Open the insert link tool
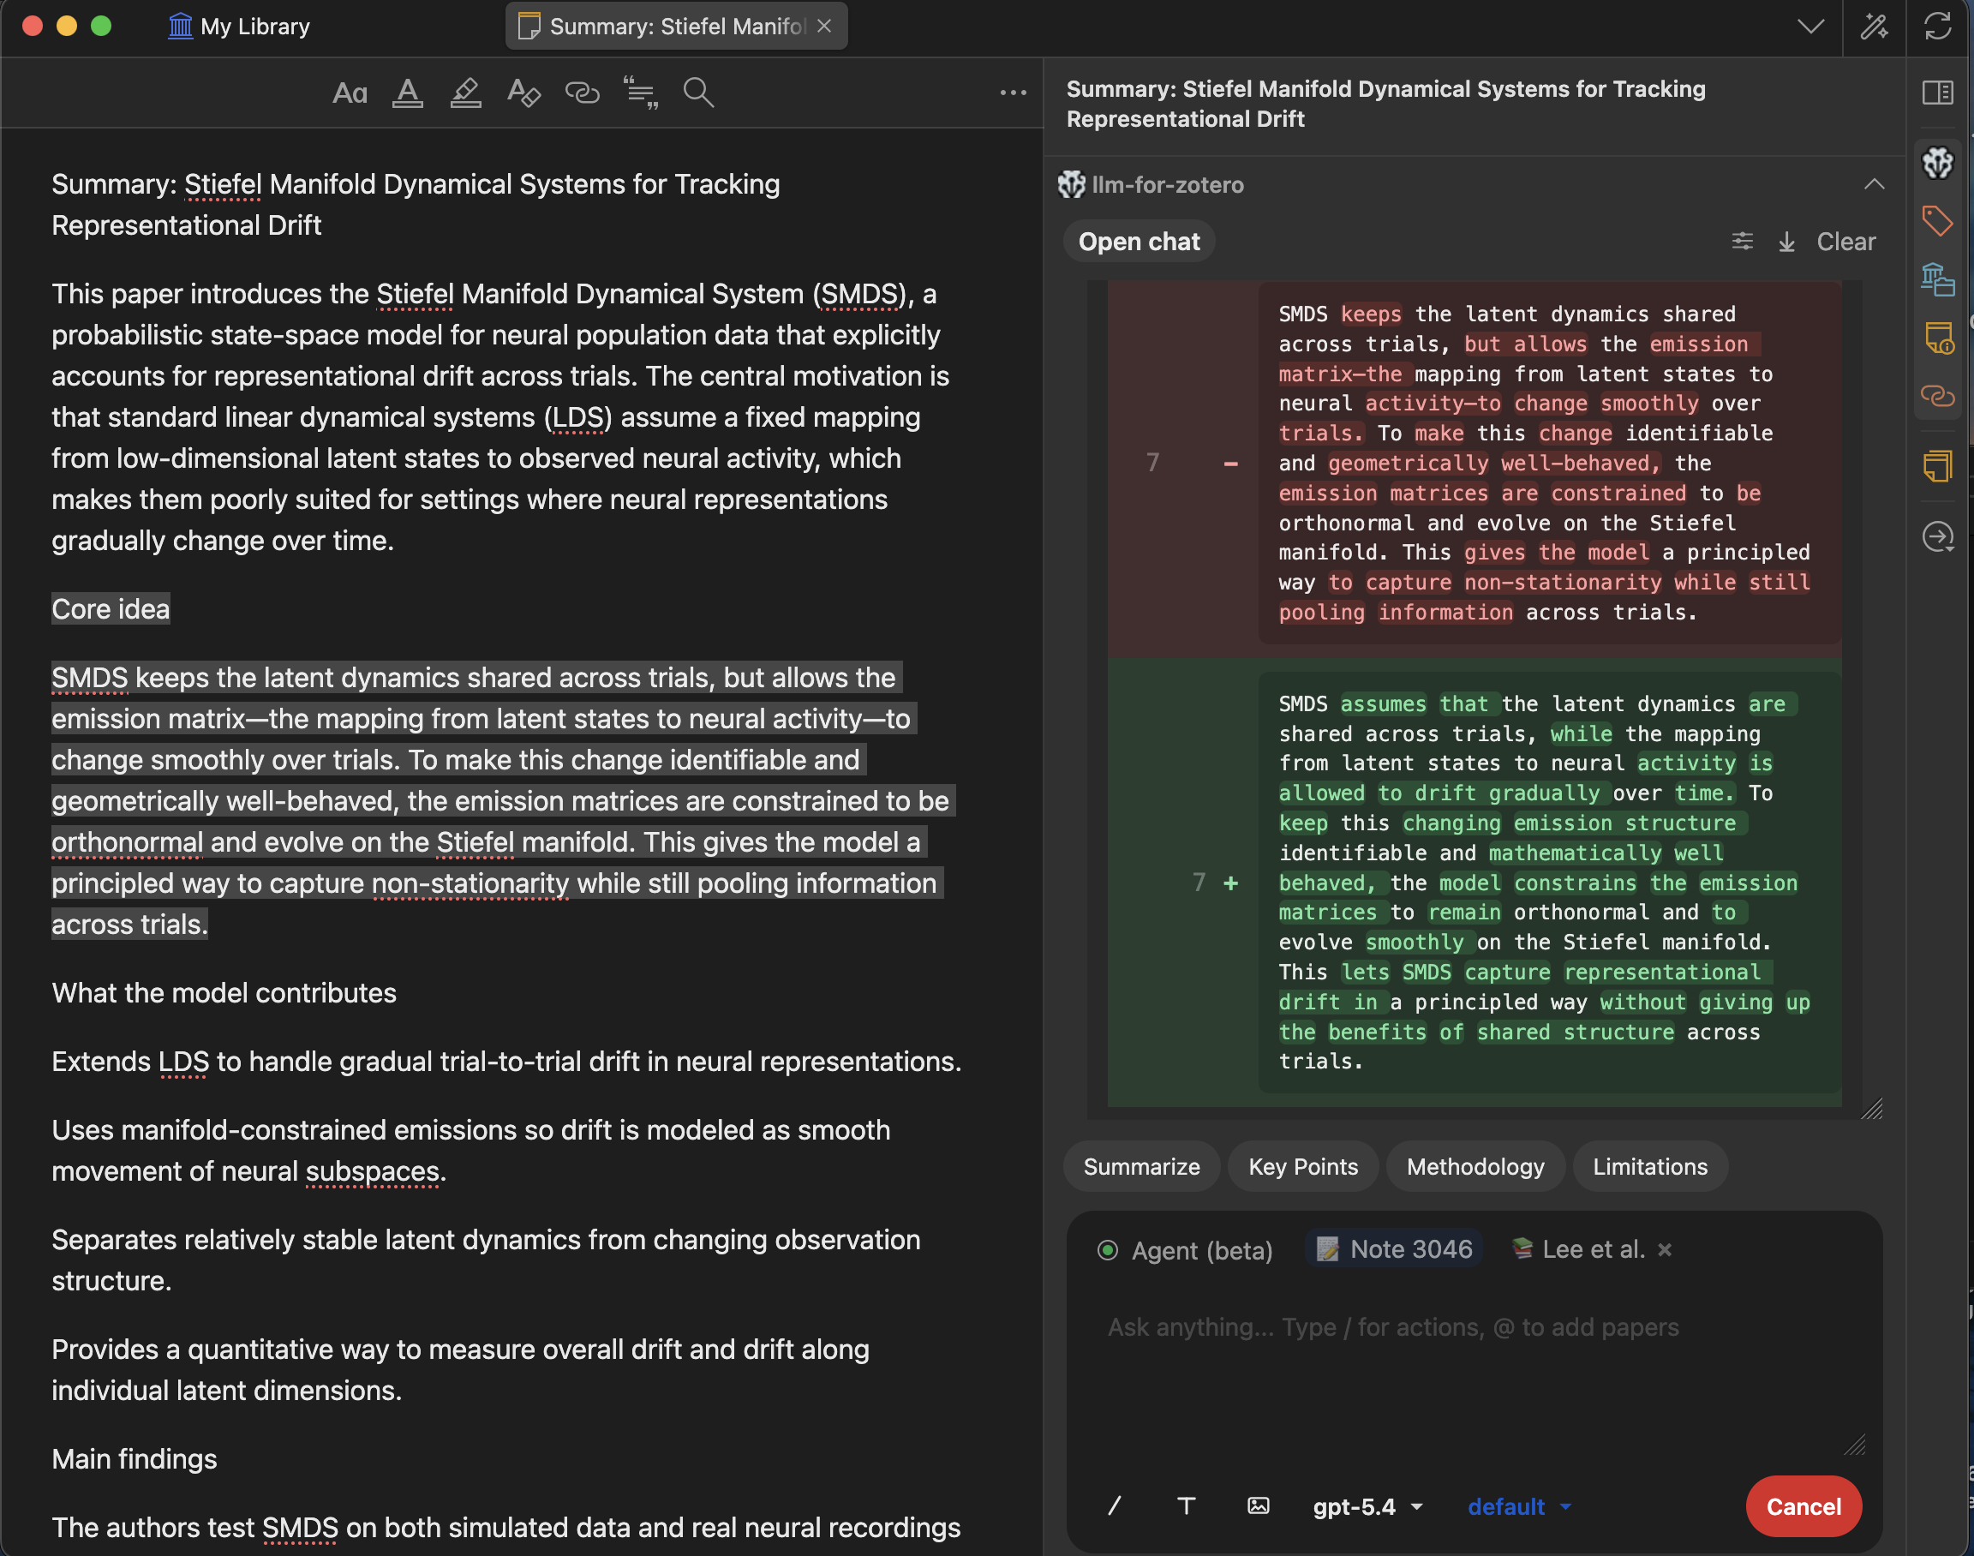The width and height of the screenshot is (1974, 1556). coord(582,92)
